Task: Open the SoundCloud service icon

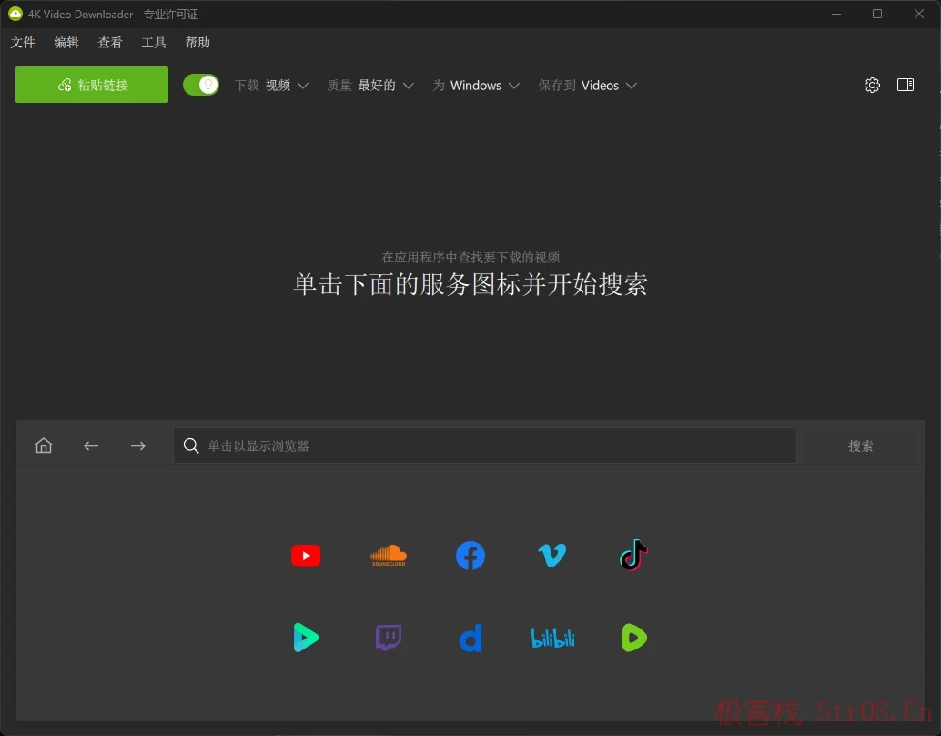Action: tap(389, 556)
